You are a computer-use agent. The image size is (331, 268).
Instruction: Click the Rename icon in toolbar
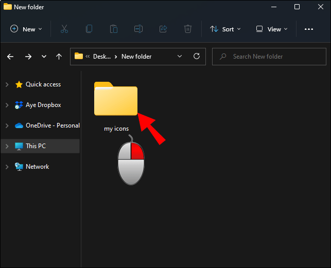138,29
